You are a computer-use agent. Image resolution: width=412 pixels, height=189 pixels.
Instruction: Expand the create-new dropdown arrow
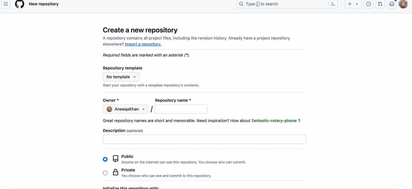click(x=357, y=4)
